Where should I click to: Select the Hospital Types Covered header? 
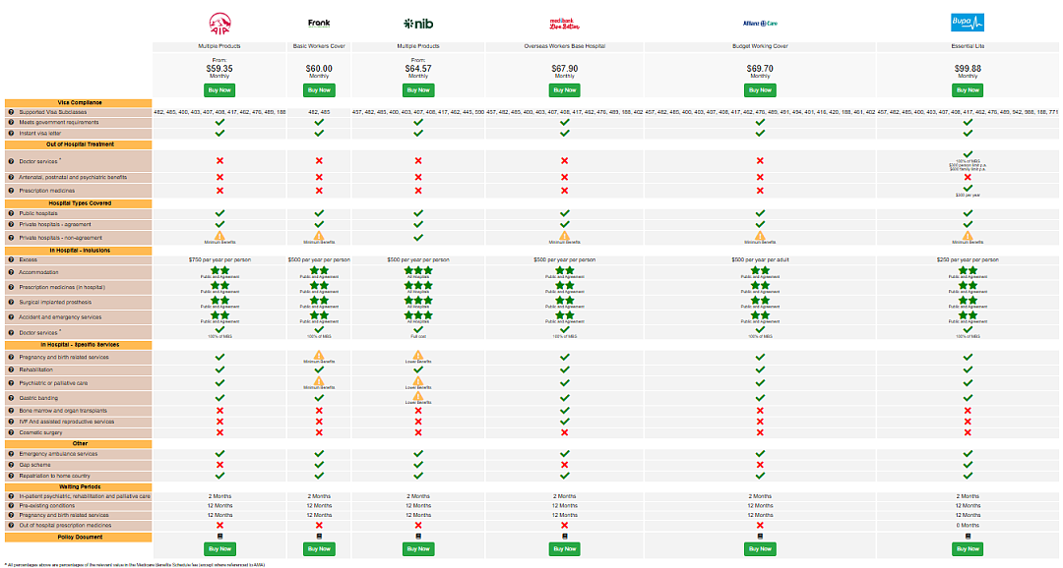pyautogui.click(x=79, y=203)
